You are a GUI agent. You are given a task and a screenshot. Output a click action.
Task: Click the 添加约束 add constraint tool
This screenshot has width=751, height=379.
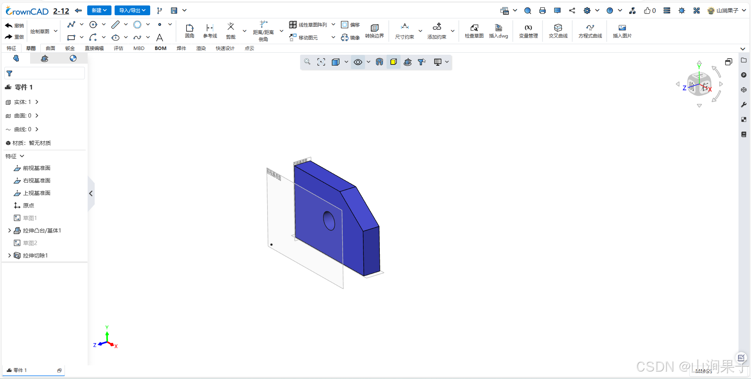[437, 31]
